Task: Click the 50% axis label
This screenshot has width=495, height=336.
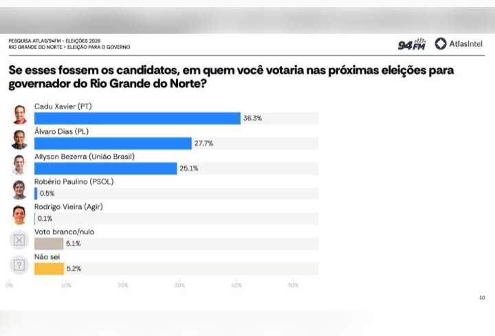Action: 293,285
